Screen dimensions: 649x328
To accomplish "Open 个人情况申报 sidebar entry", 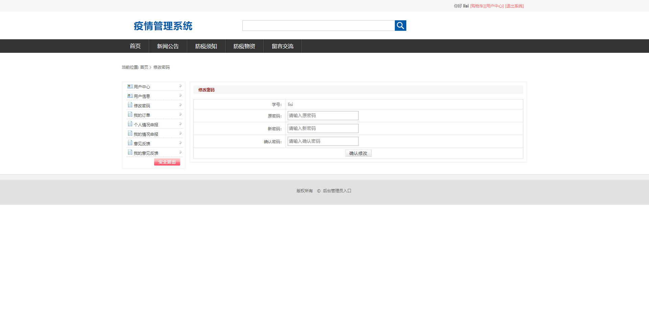I will tap(146, 125).
